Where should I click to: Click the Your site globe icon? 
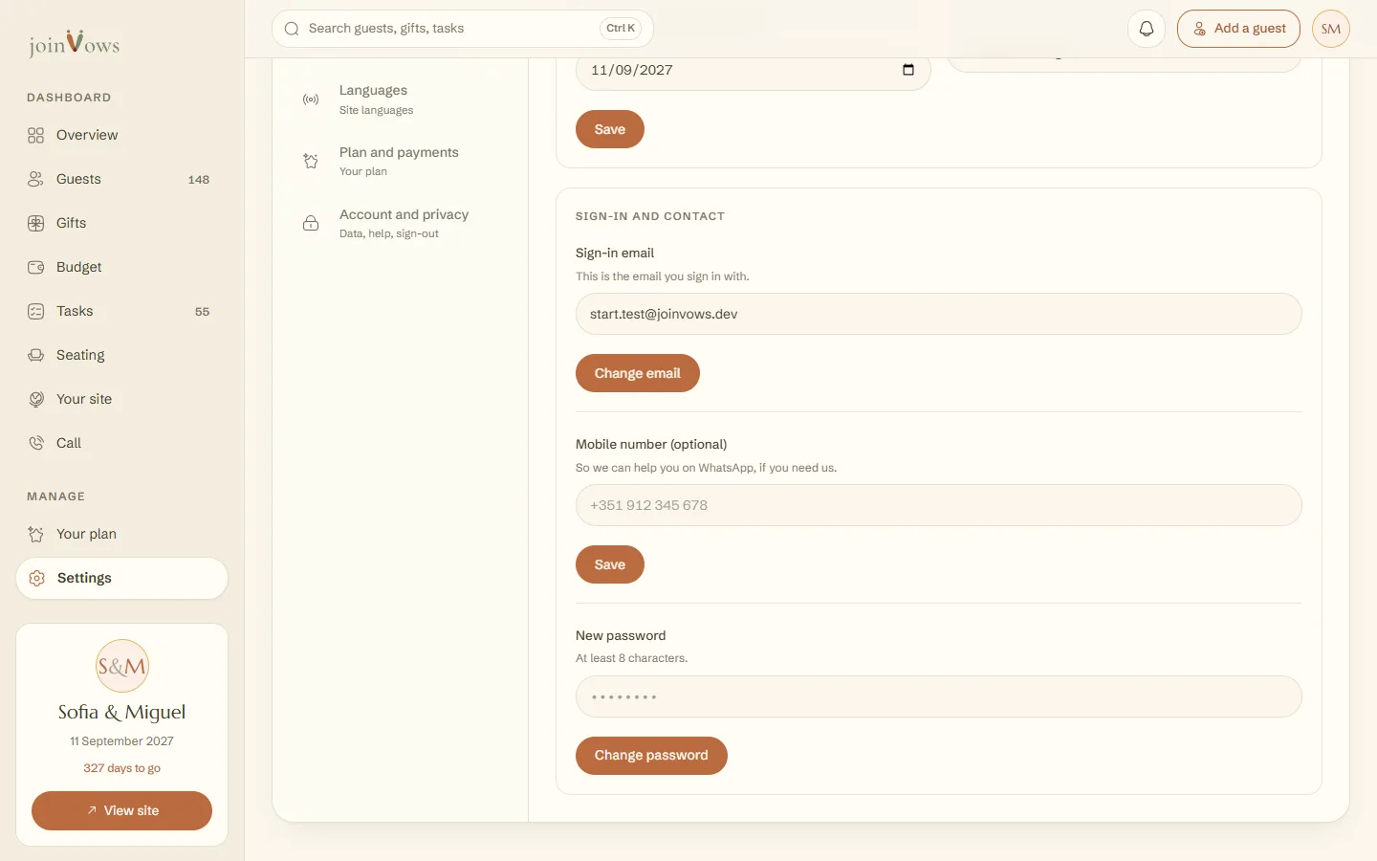coord(36,400)
